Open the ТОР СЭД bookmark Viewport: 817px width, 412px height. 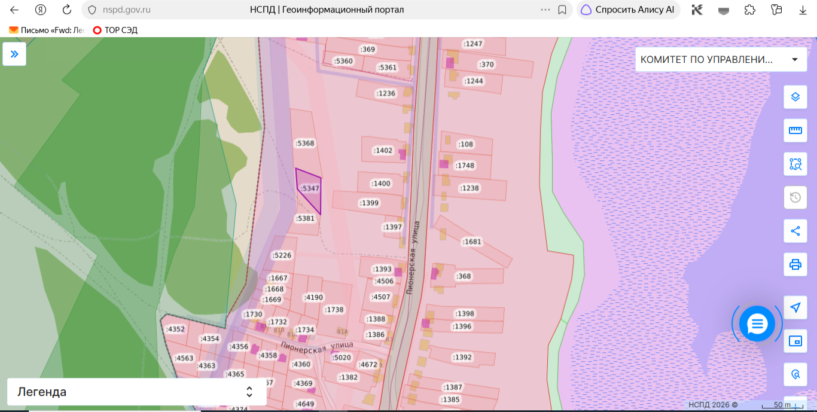[115, 30]
